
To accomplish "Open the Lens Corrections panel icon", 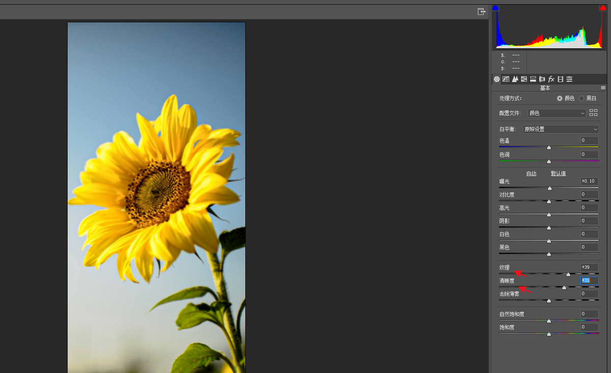I will pyautogui.click(x=542, y=79).
